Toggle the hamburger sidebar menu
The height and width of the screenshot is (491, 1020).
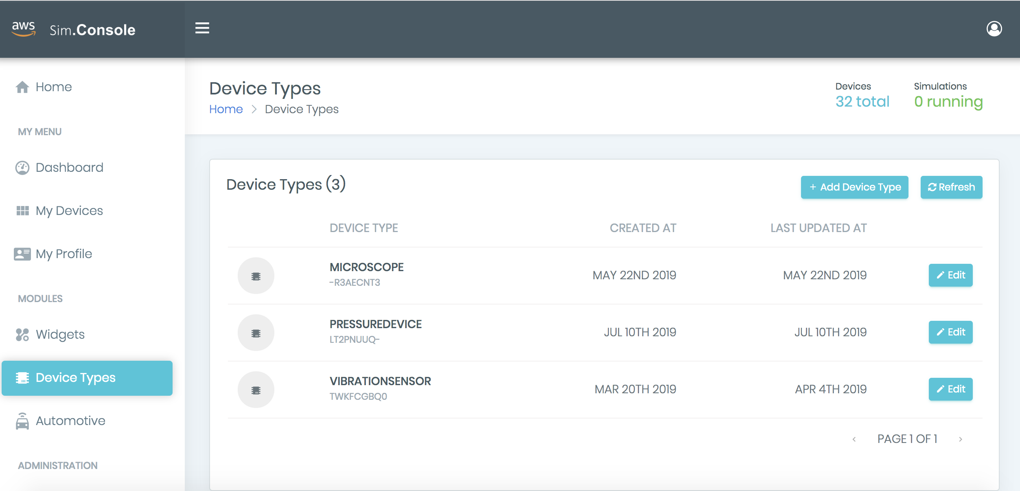[x=202, y=28]
